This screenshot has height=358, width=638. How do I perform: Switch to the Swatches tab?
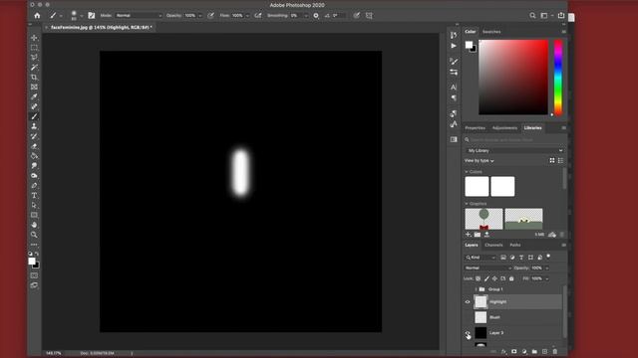click(x=491, y=32)
